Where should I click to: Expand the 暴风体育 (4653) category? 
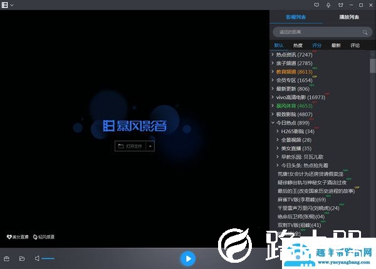coord(273,106)
